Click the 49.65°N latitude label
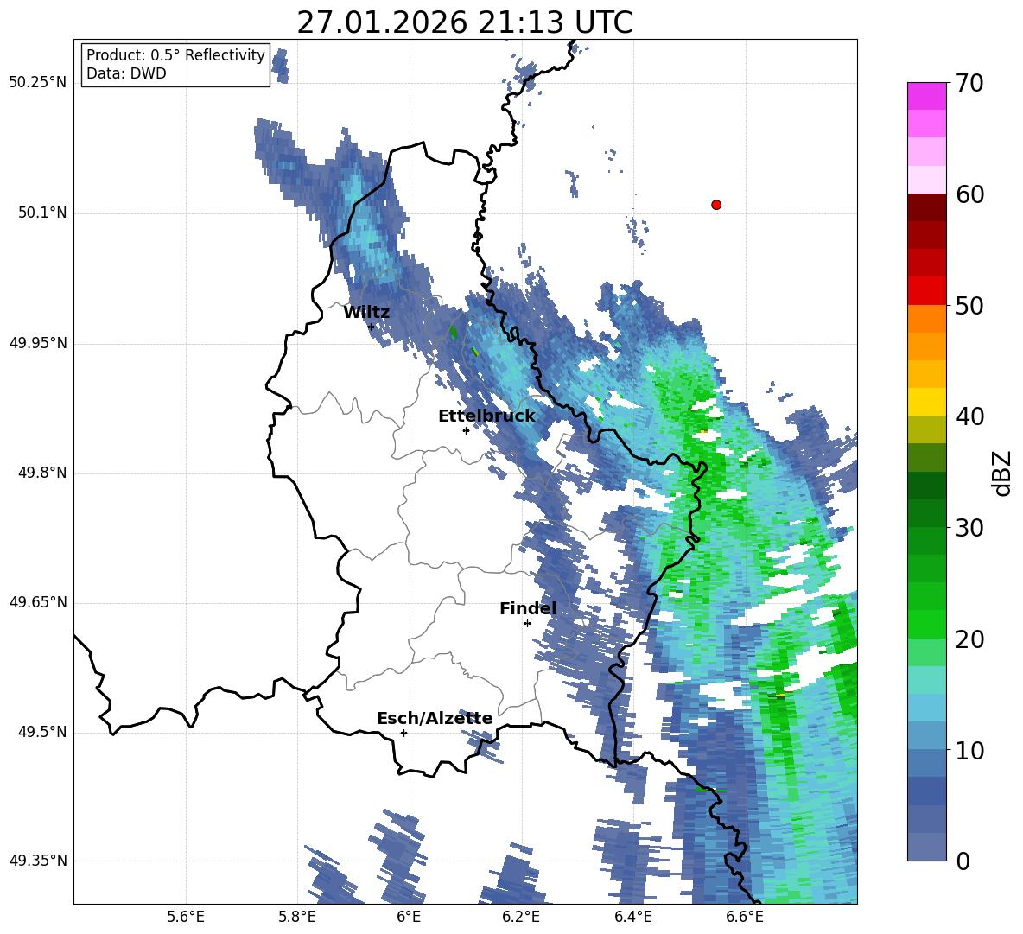 click(38, 602)
